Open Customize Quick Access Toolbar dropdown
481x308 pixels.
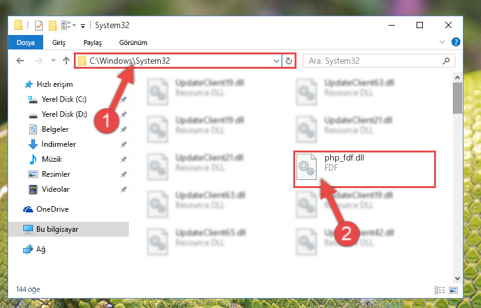83,26
